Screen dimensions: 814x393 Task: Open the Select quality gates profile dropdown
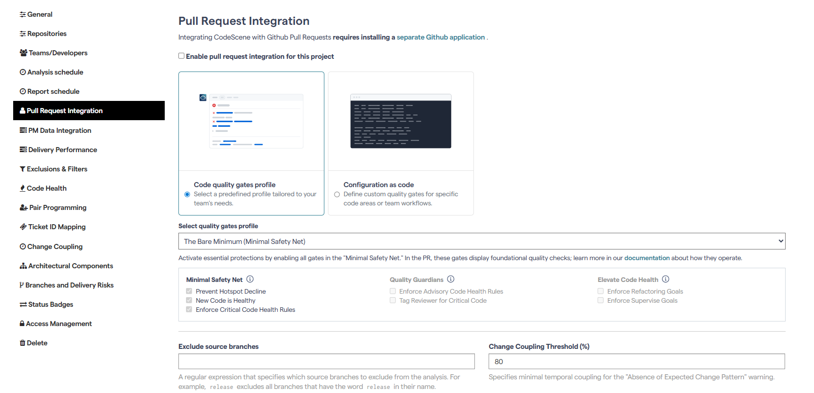[x=482, y=241]
